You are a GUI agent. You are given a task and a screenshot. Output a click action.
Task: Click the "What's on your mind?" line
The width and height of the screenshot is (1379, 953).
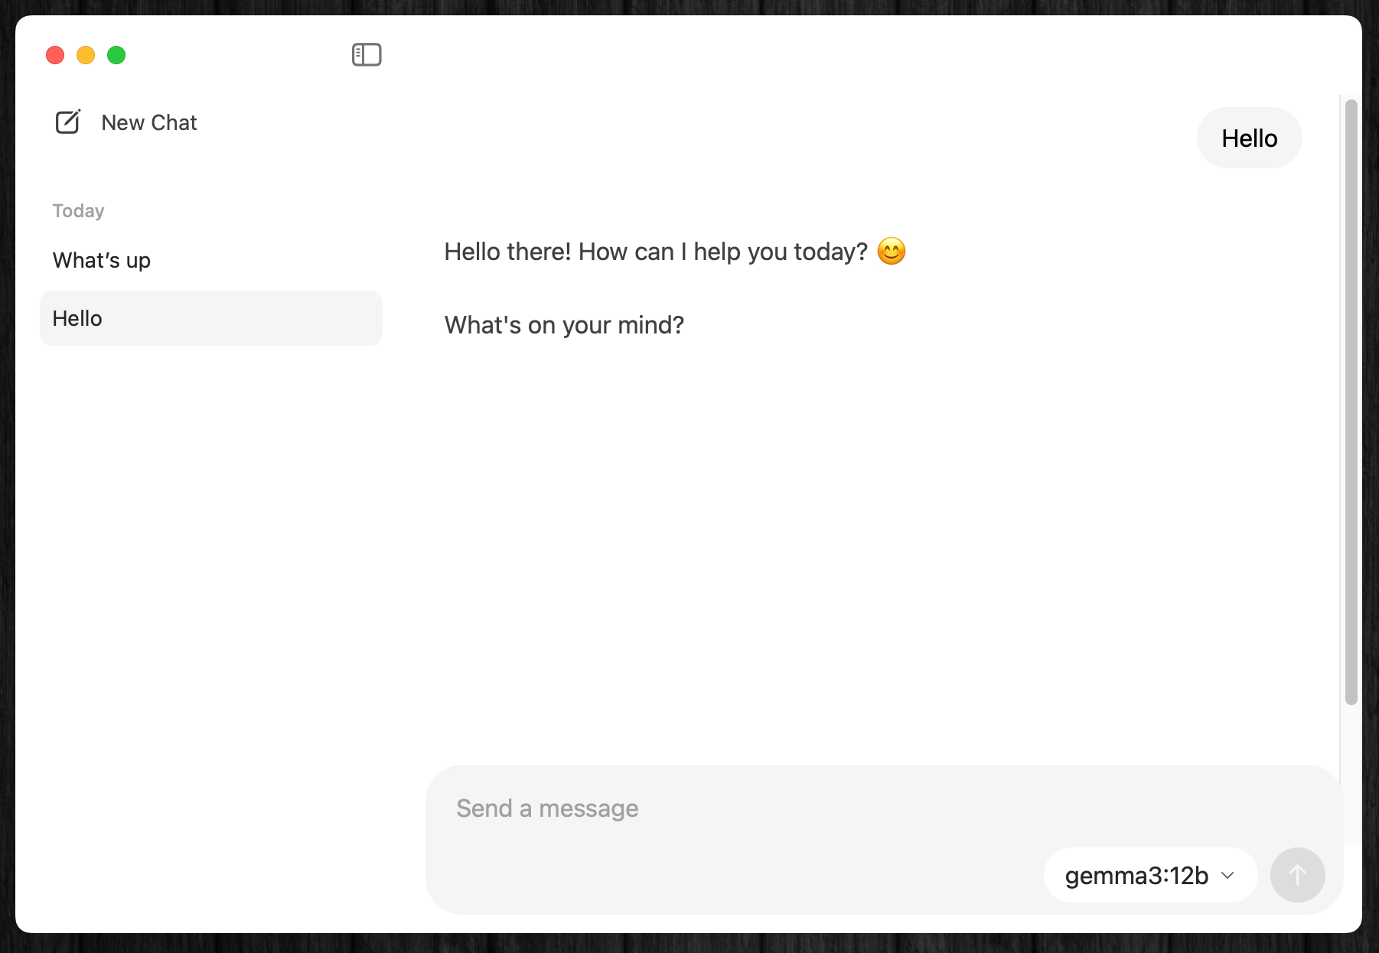tap(564, 325)
